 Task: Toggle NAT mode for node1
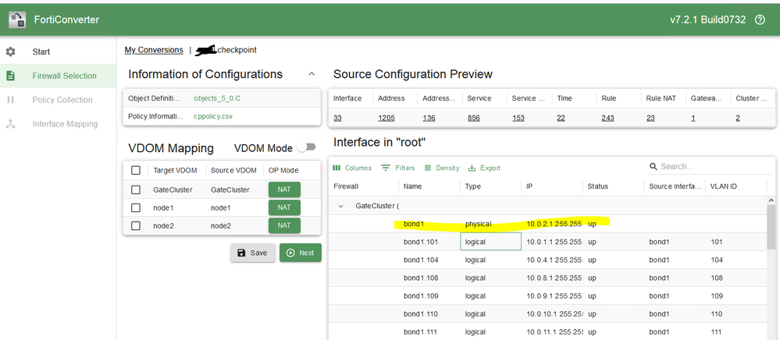coord(284,207)
